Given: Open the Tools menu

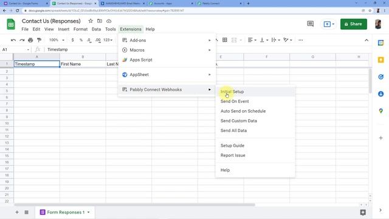Looking at the screenshot, I should [111, 29].
